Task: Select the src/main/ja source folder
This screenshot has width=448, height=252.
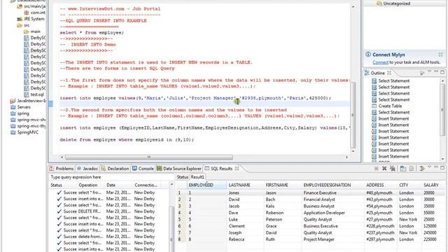Action: tap(34, 6)
